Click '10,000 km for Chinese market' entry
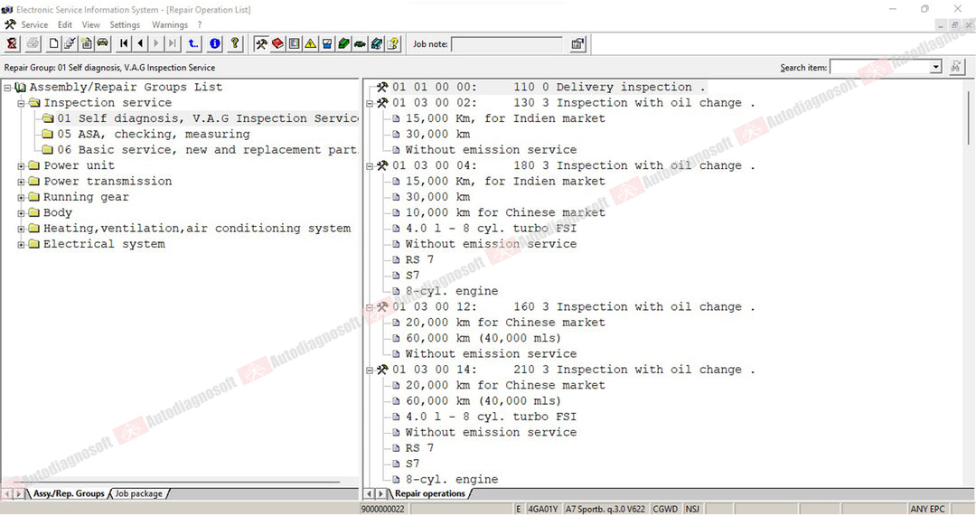The height and width of the screenshot is (516, 976). (505, 213)
